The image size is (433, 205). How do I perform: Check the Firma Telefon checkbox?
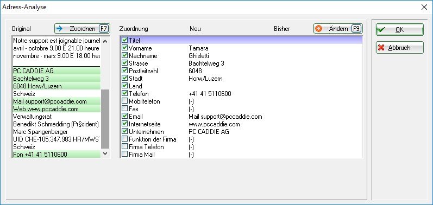pyautogui.click(x=125, y=146)
